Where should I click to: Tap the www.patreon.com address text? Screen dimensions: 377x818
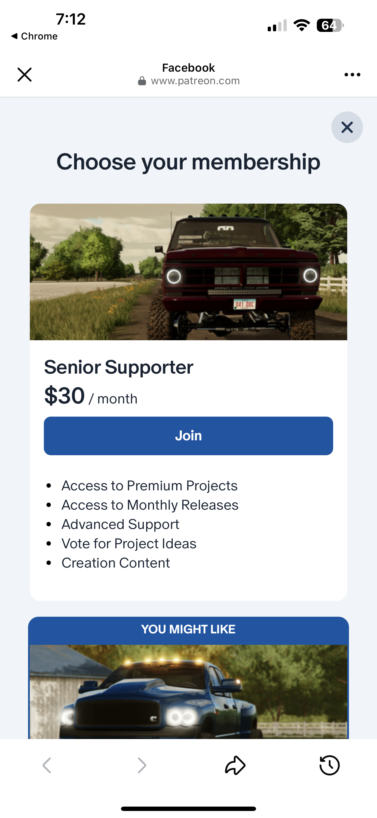point(195,81)
